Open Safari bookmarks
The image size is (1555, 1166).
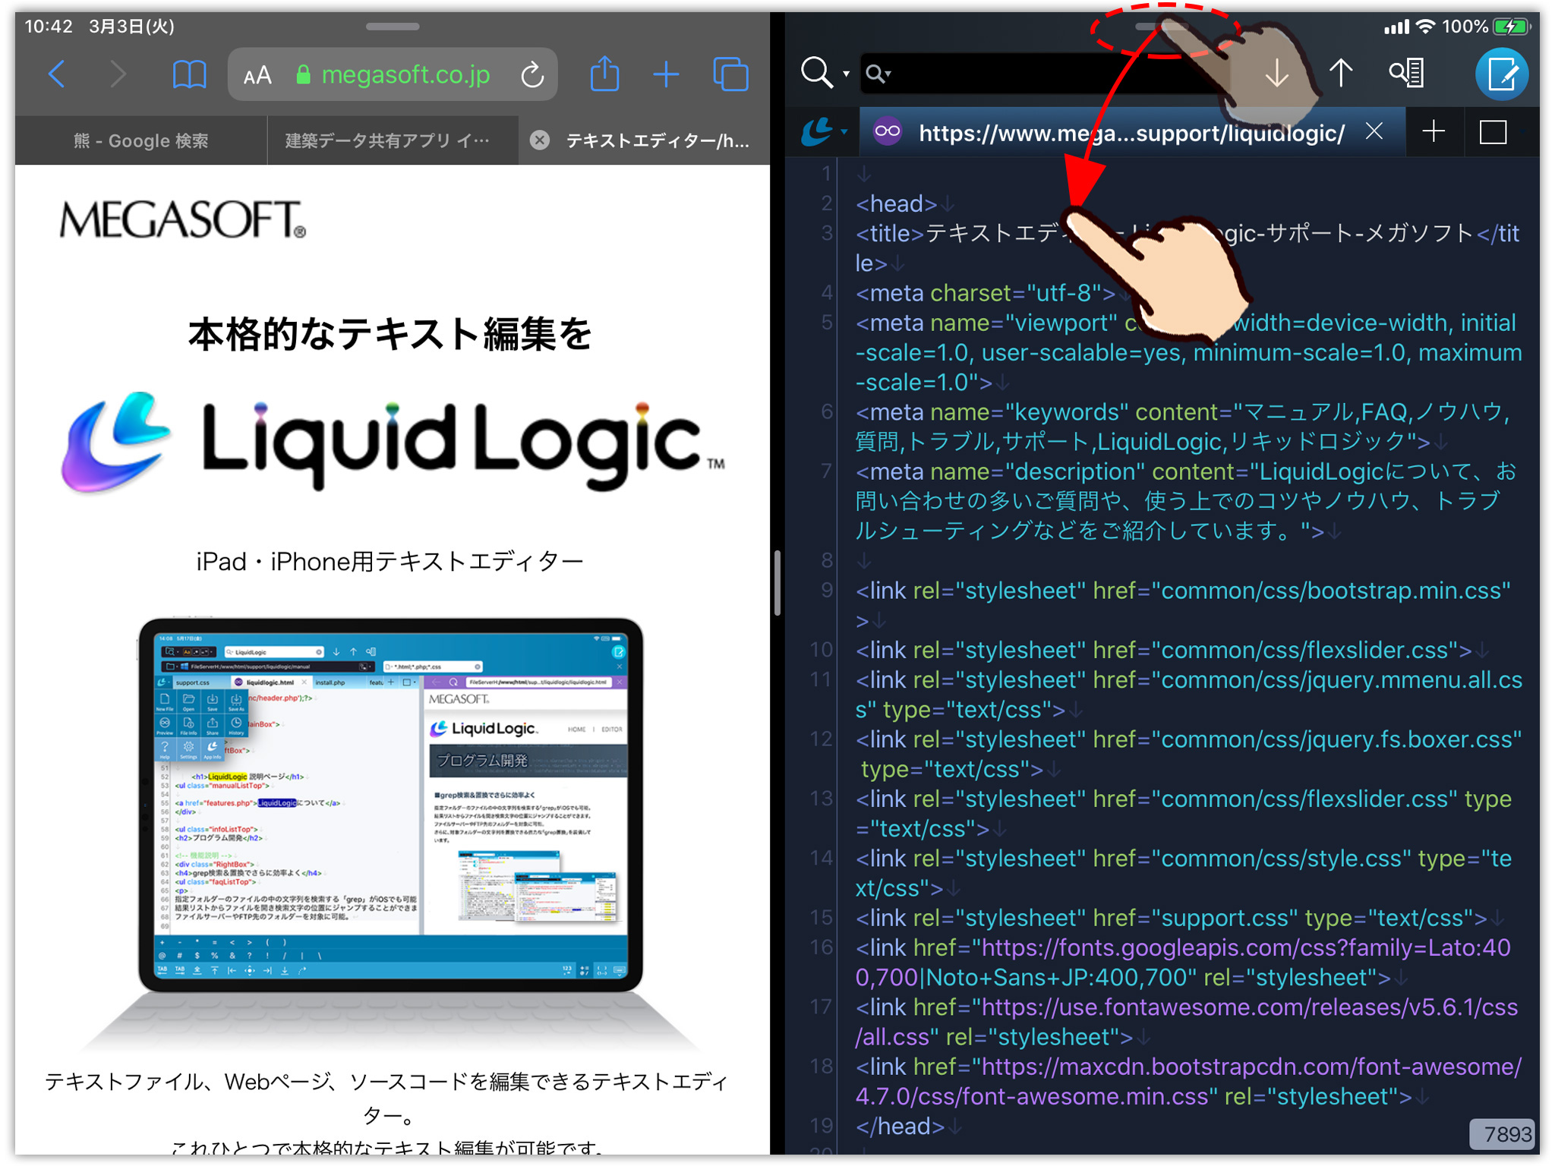[x=189, y=74]
